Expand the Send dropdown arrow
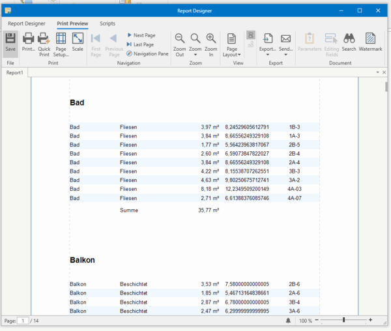 coord(286,55)
